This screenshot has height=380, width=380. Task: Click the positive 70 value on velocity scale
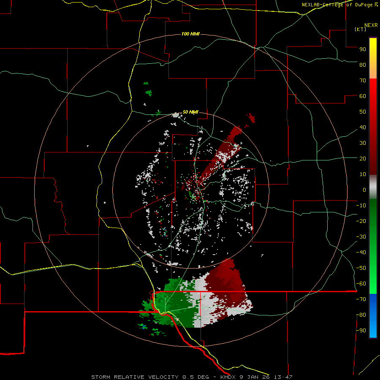(363, 81)
